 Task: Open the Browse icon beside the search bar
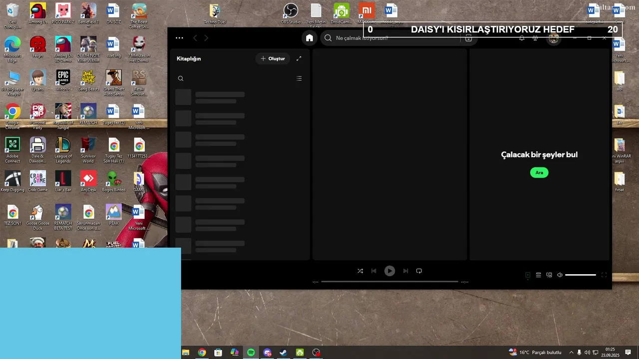tap(468, 38)
